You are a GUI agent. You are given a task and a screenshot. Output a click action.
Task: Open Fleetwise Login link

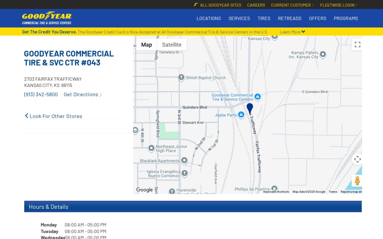pyautogui.click(x=339, y=5)
